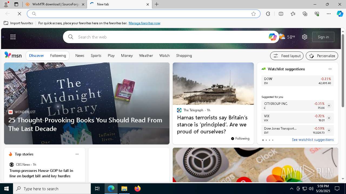Open Task View on the taskbar
346x194 pixels.
click(x=97, y=189)
